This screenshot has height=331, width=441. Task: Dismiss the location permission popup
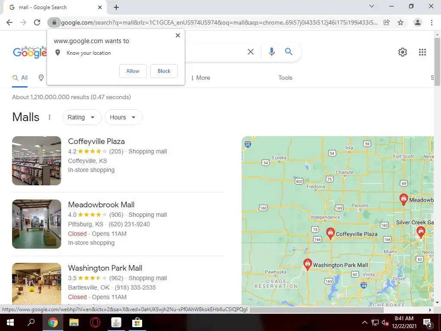[178, 35]
